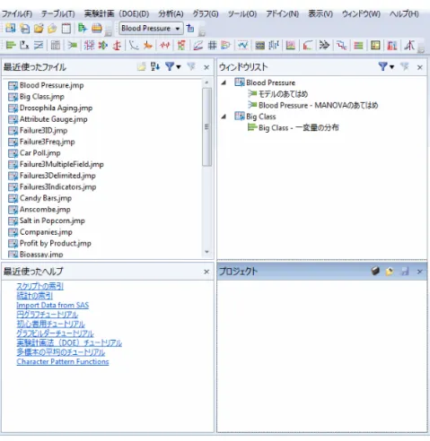The height and width of the screenshot is (441, 430).
Task: Open the ファイル(F) menu
Action: click(17, 13)
